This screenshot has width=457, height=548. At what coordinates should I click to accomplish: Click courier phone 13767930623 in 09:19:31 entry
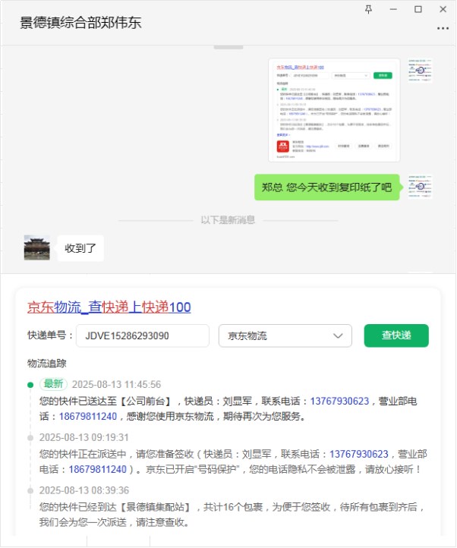(359, 454)
